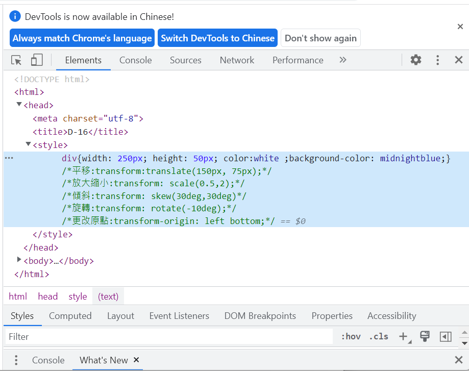Image resolution: width=469 pixels, height=371 pixels.
Task: Expand the body element
Action: [19, 260]
